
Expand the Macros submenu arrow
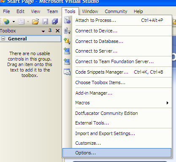168,103
